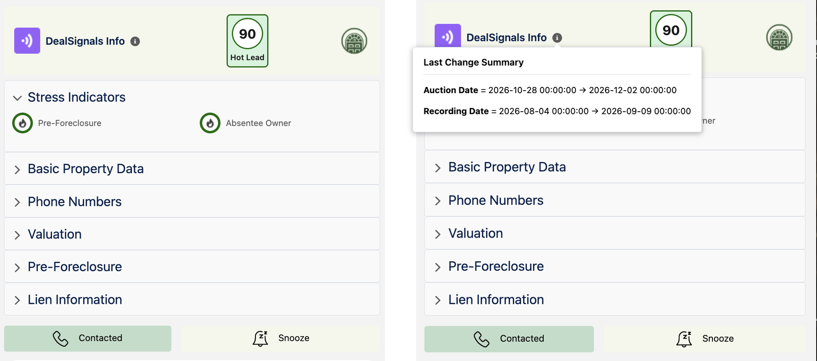Mark lead as Contacted in right panel
Image resolution: width=817 pixels, height=361 pixels.
(509, 339)
